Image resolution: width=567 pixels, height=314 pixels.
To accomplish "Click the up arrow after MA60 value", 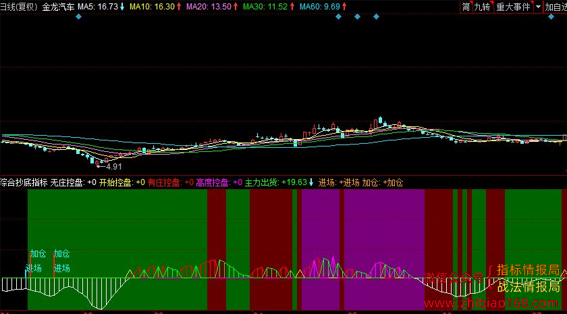I will [x=344, y=7].
